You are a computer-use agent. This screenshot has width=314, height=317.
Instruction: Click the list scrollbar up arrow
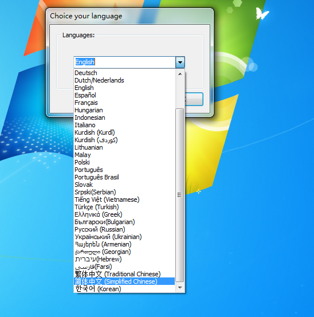tap(180, 74)
